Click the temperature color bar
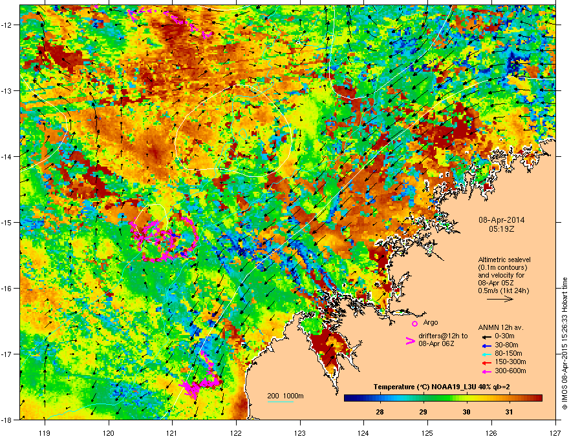The image size is (569, 439). [x=443, y=398]
